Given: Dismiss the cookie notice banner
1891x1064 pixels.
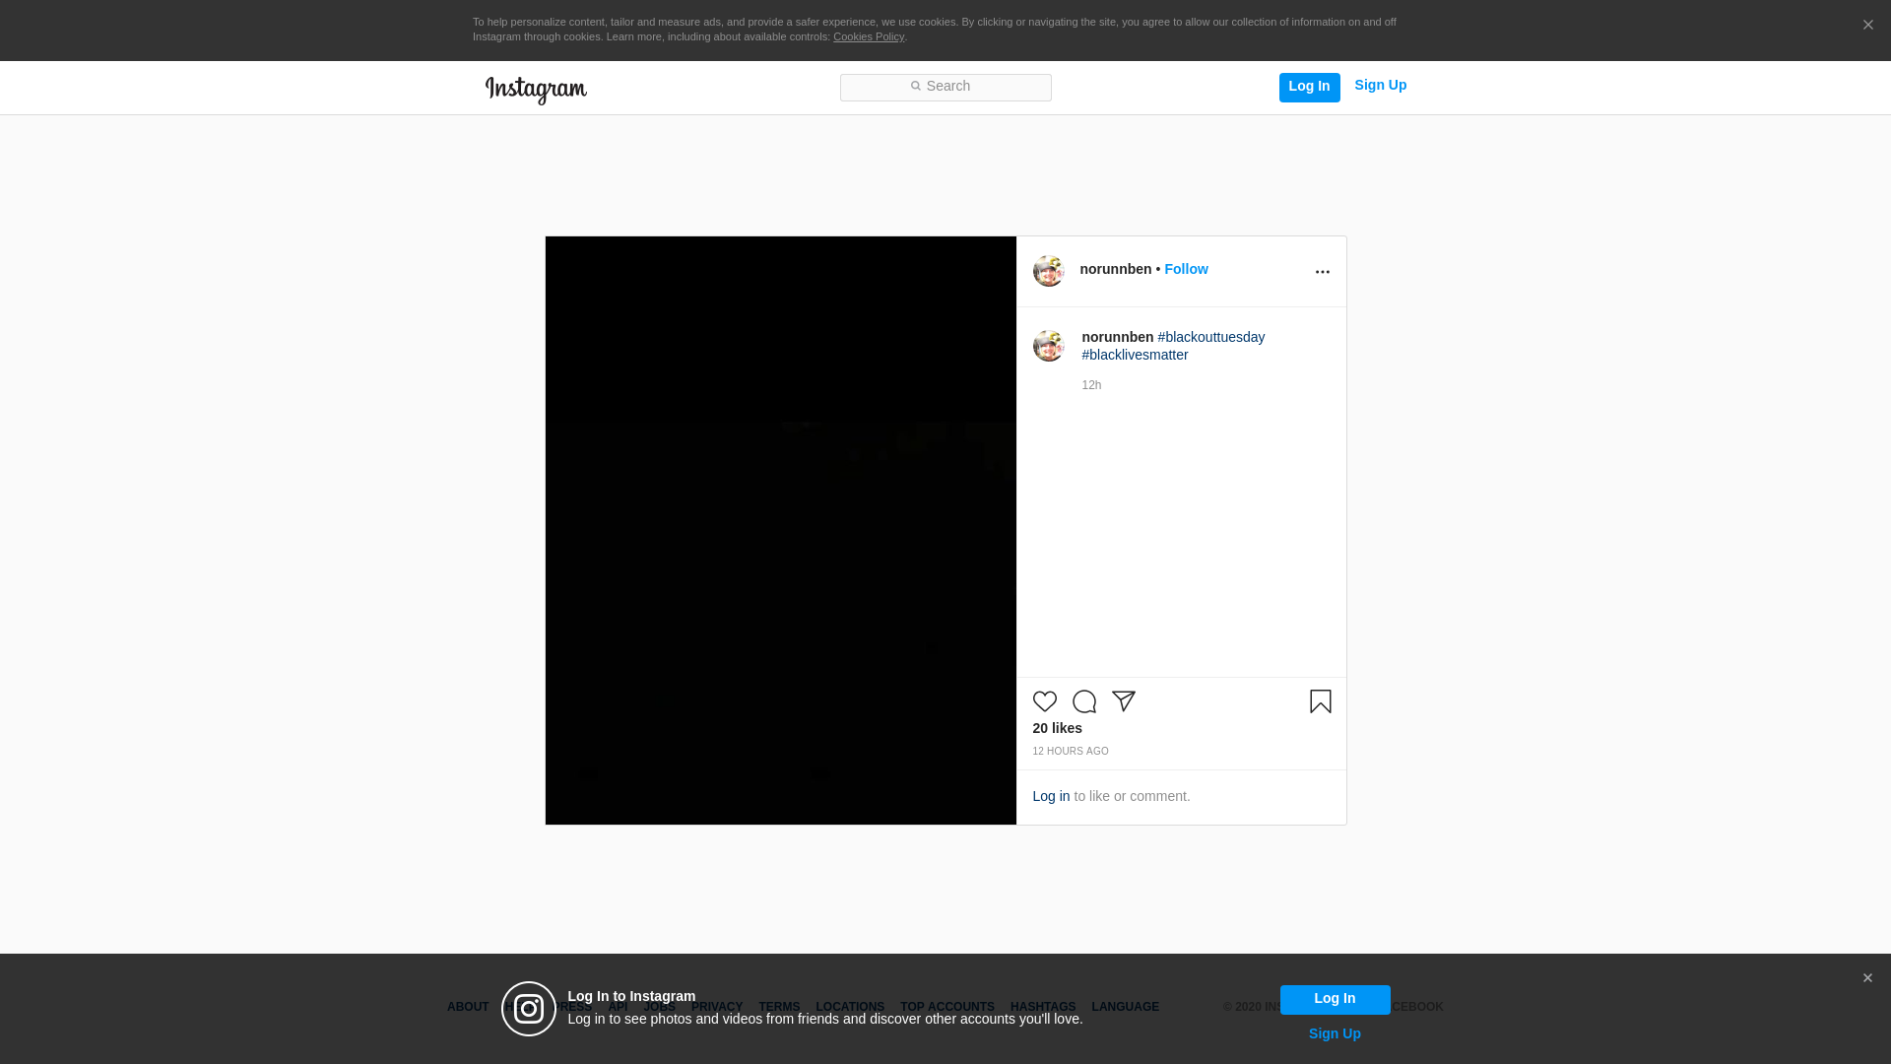Looking at the screenshot, I should [1867, 26].
